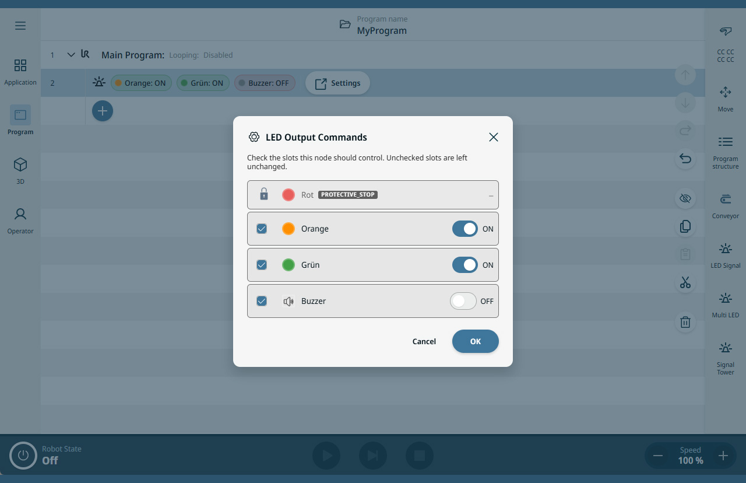Enable the Buzzer toggle switch
The image size is (746, 483).
tap(463, 301)
